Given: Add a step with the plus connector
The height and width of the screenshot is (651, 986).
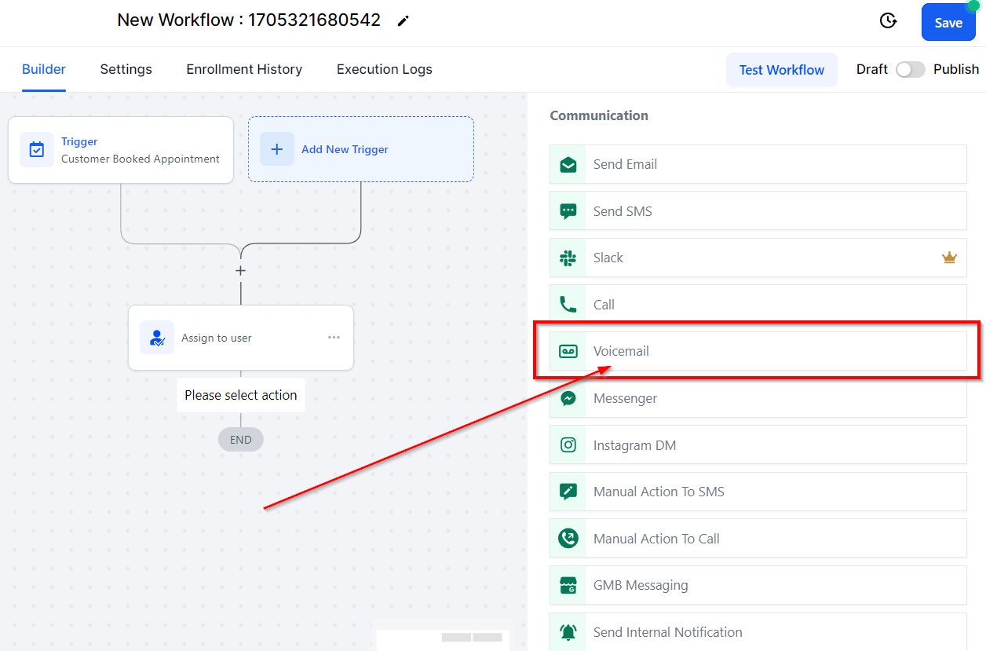Looking at the screenshot, I should pos(241,270).
